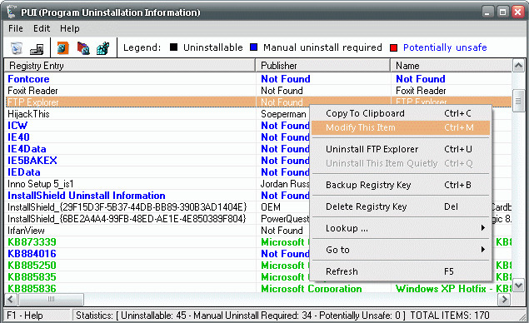Select the IEData registry entry

pyautogui.click(x=24, y=172)
